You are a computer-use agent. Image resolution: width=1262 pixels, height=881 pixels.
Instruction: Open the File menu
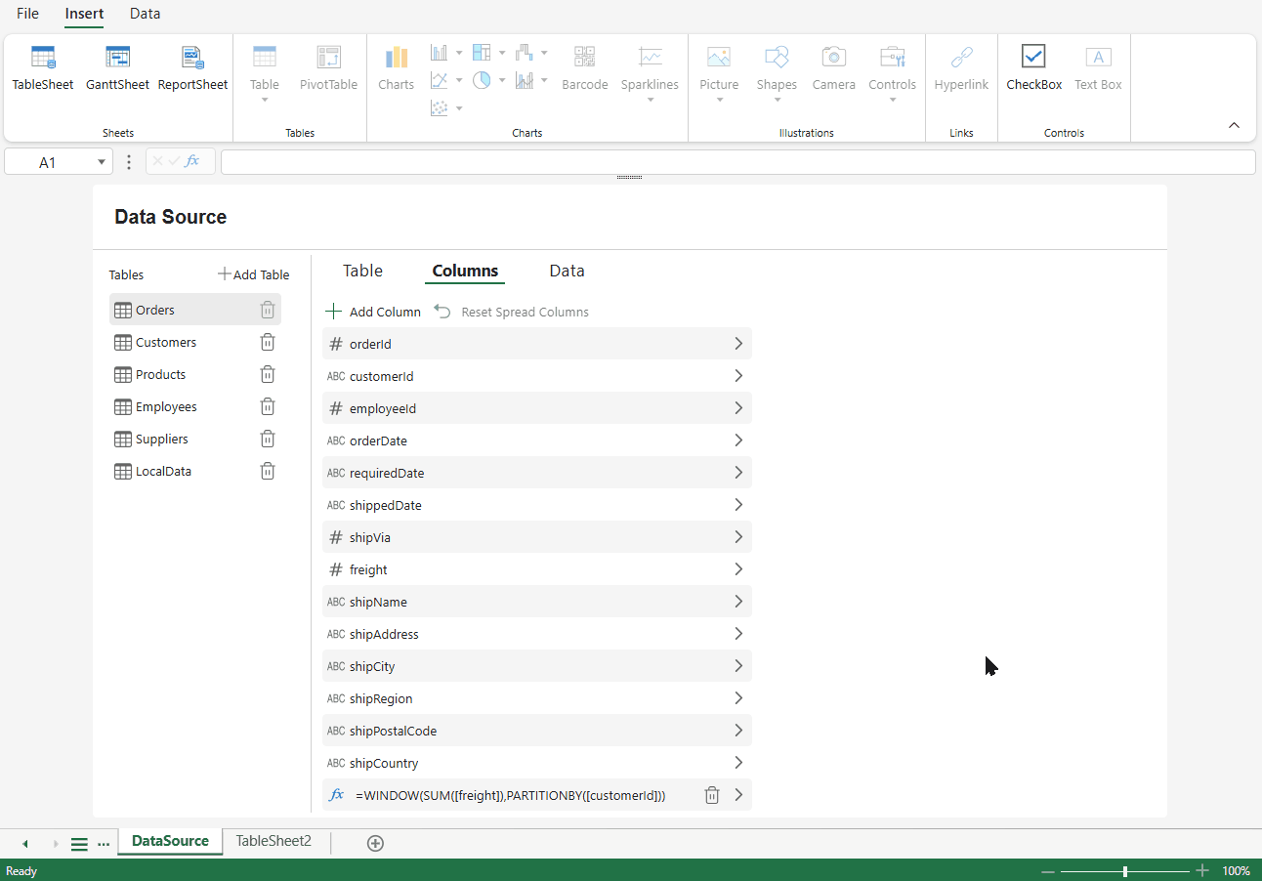[x=27, y=14]
